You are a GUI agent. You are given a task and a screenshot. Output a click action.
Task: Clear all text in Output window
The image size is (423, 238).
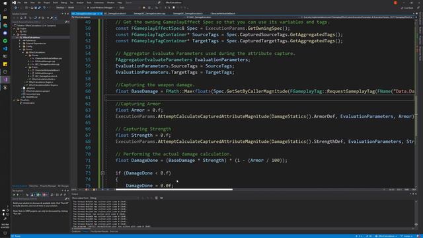[157, 198]
